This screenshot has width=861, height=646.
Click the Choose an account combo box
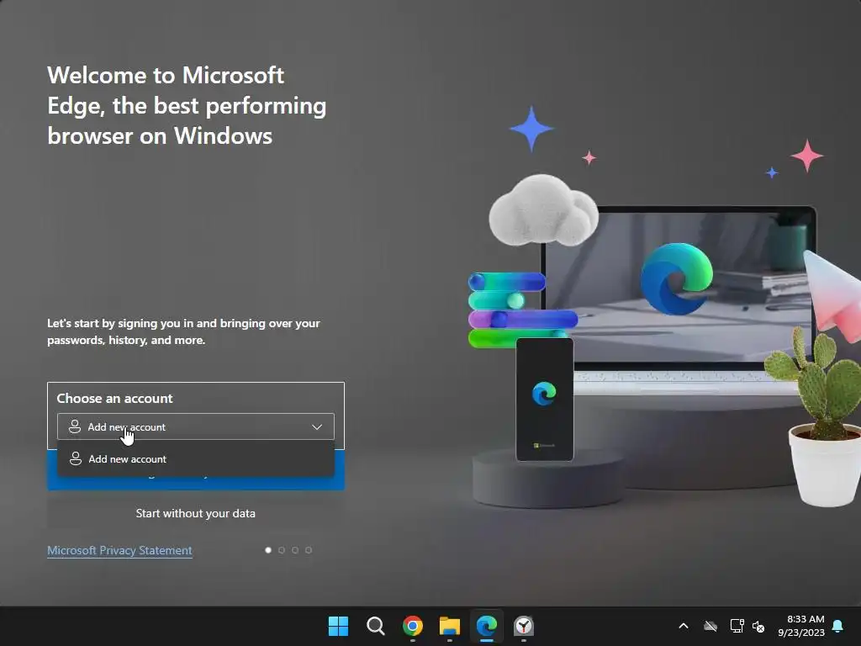[195, 426]
